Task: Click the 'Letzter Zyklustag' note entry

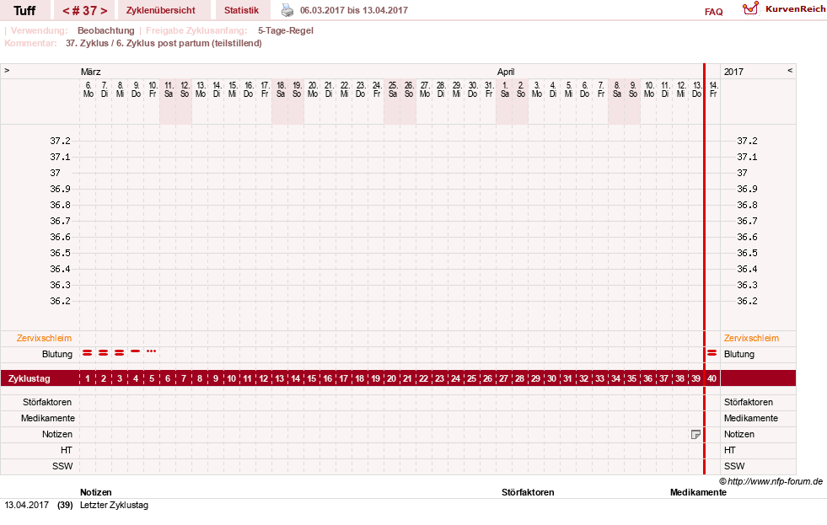Action: point(114,505)
